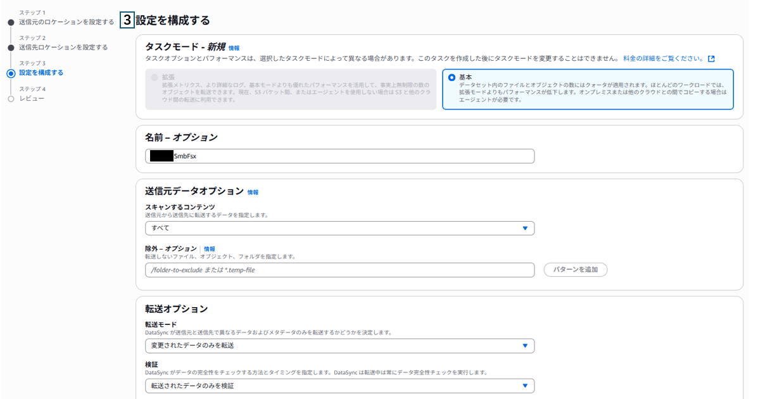The width and height of the screenshot is (758, 399).
Task: Click 情報 link beside 除外 – オプション
Action: 209,249
